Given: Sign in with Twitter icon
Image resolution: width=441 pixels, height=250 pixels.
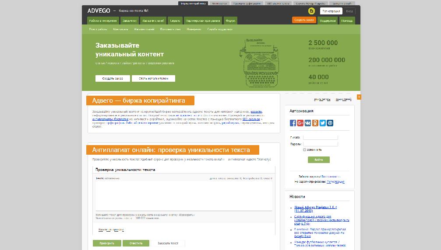Looking at the screenshot, I should (x=323, y=123).
